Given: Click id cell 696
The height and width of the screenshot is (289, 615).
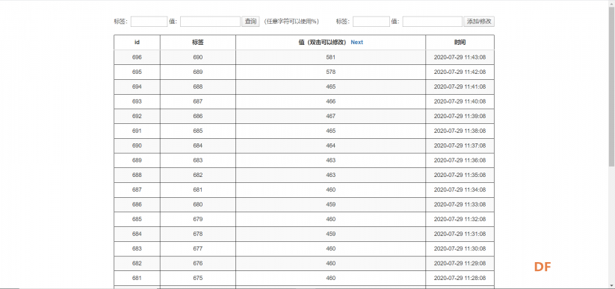Looking at the screenshot, I should [x=137, y=58].
